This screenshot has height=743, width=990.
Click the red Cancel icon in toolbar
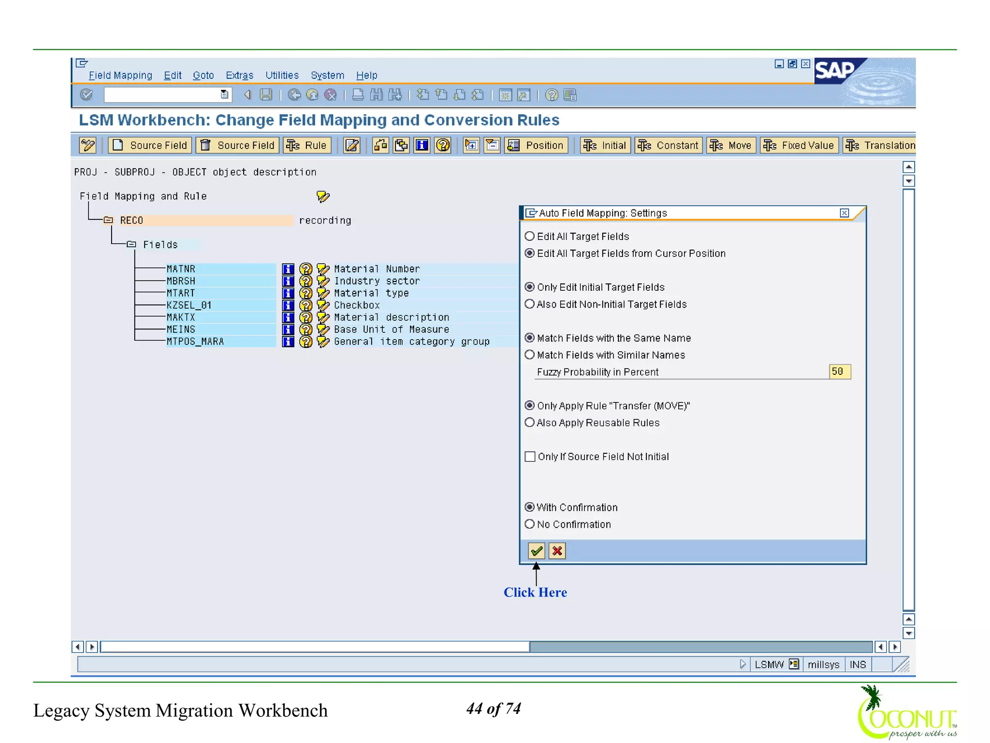click(x=331, y=95)
